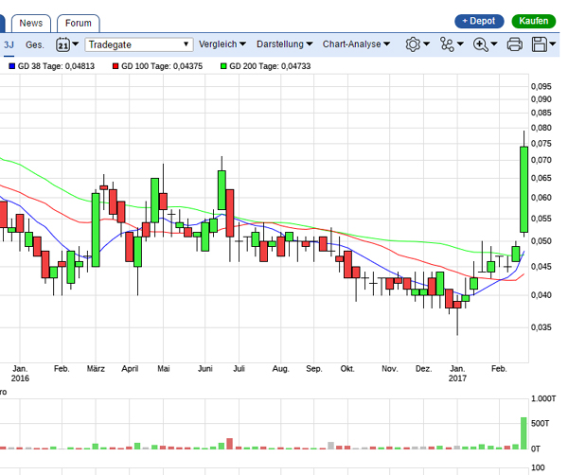Open the Vergleich dropdown menu
The height and width of the screenshot is (475, 568).
click(222, 44)
